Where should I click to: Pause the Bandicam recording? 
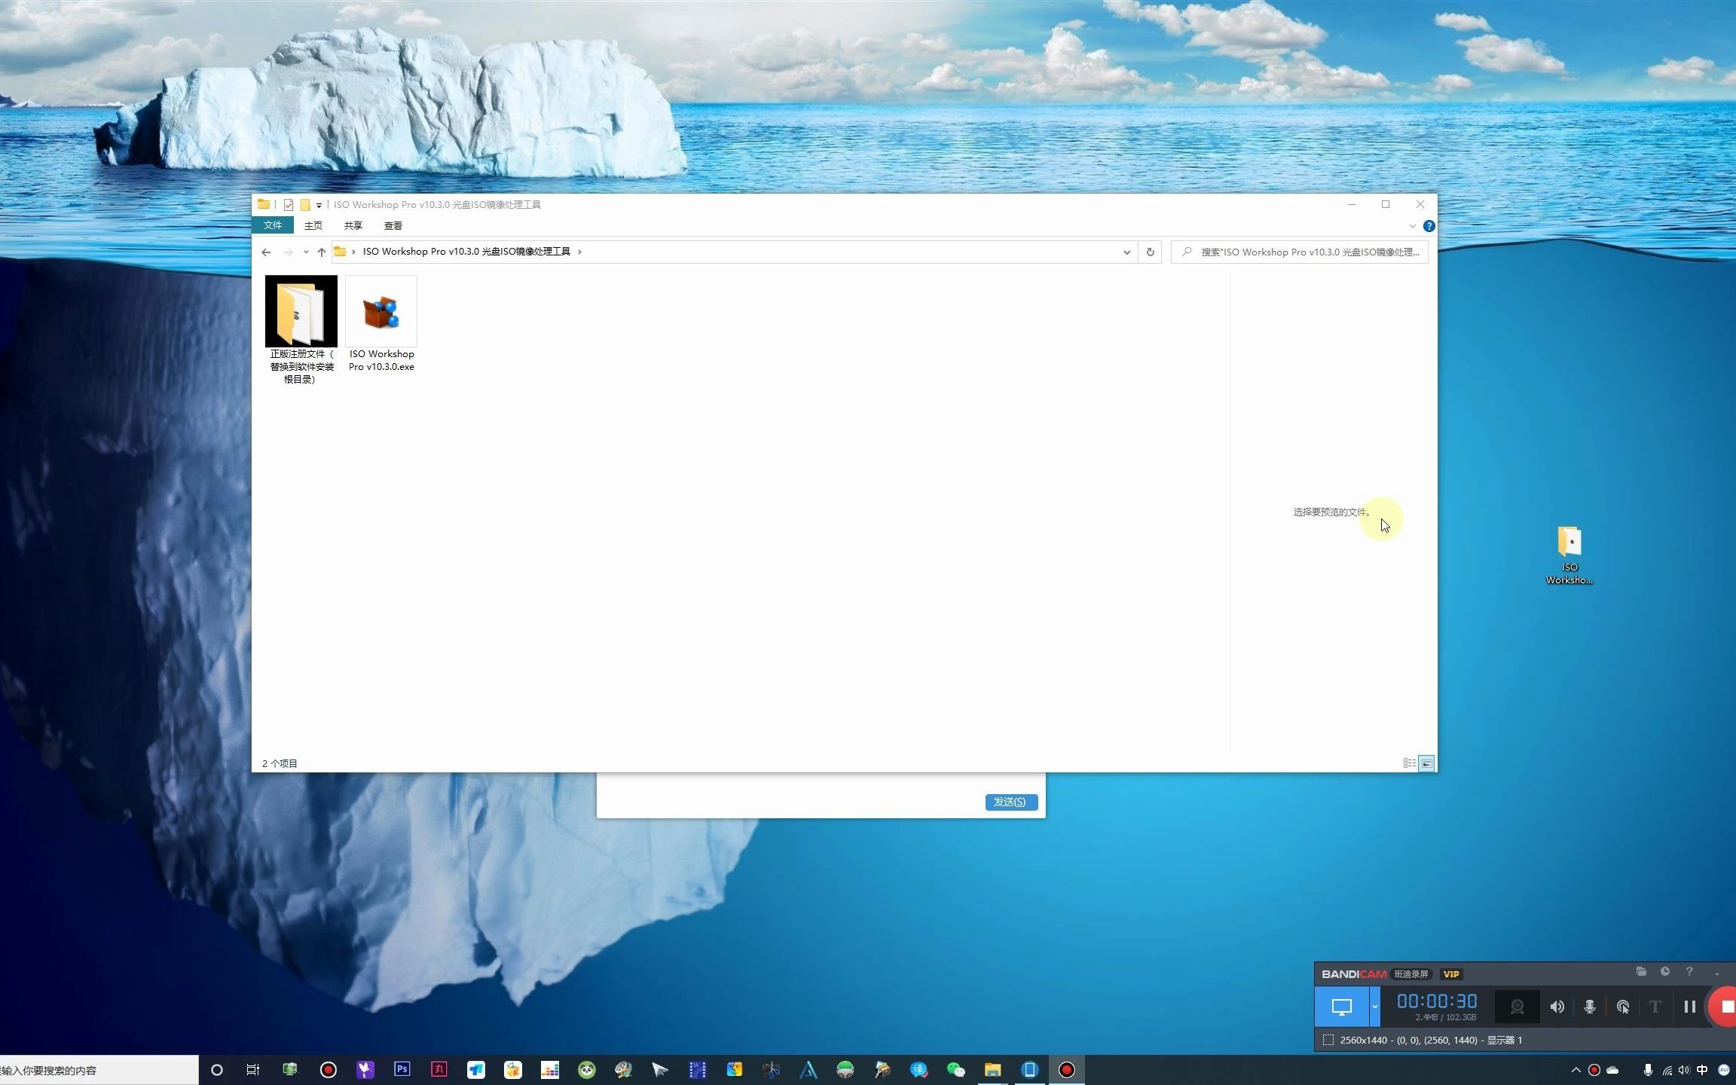pos(1689,1007)
